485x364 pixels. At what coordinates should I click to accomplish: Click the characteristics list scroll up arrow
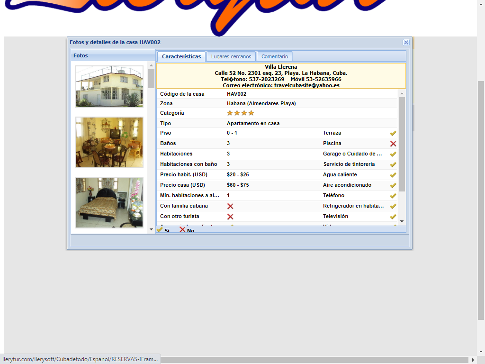[402, 93]
